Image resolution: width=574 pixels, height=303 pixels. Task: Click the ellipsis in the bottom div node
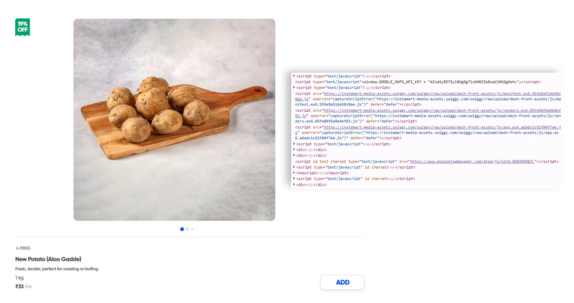(310, 184)
